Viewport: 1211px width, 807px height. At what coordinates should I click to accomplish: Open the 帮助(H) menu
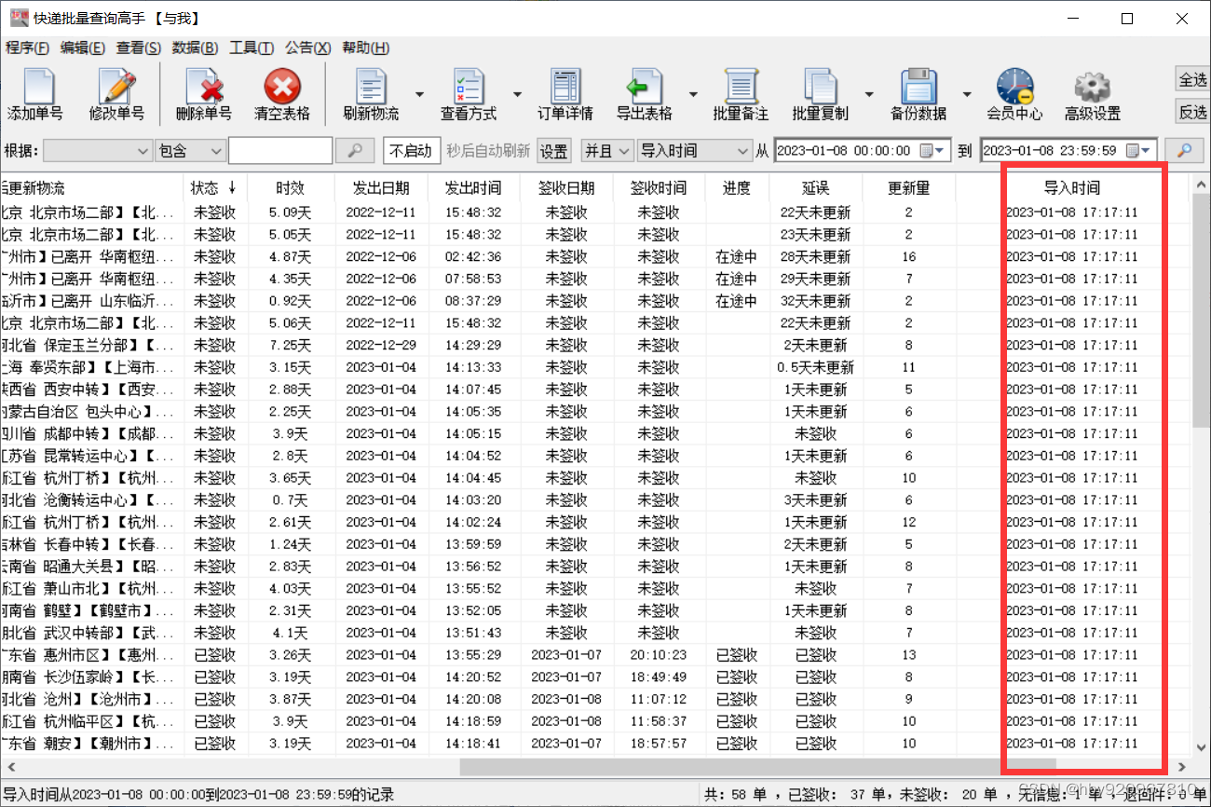tap(366, 48)
